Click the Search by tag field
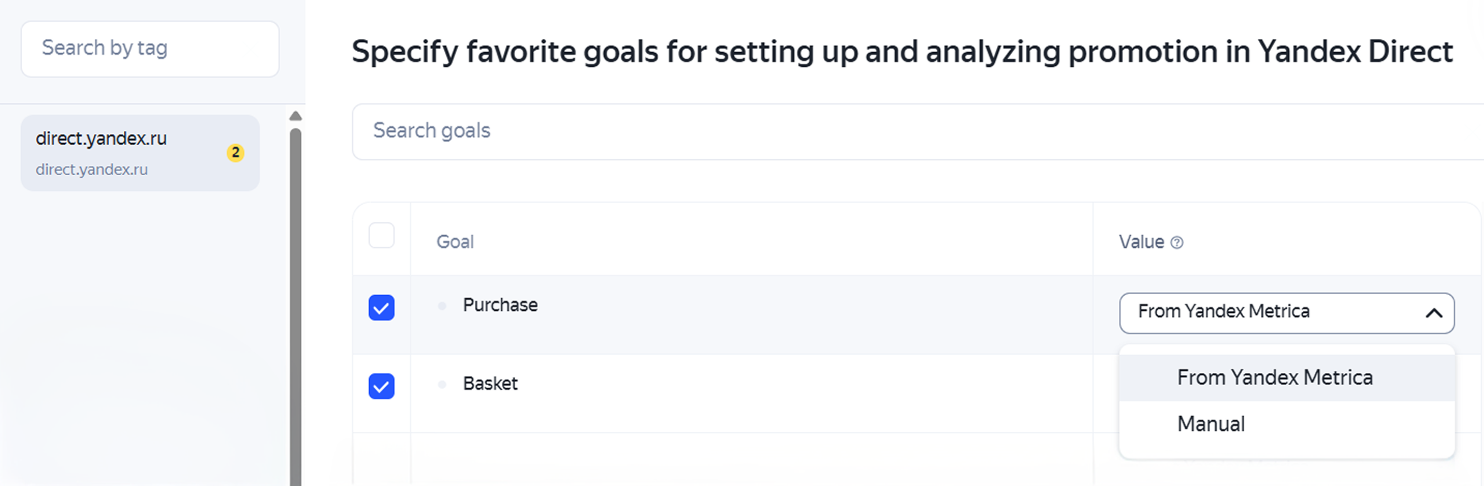1484x486 pixels. (150, 49)
